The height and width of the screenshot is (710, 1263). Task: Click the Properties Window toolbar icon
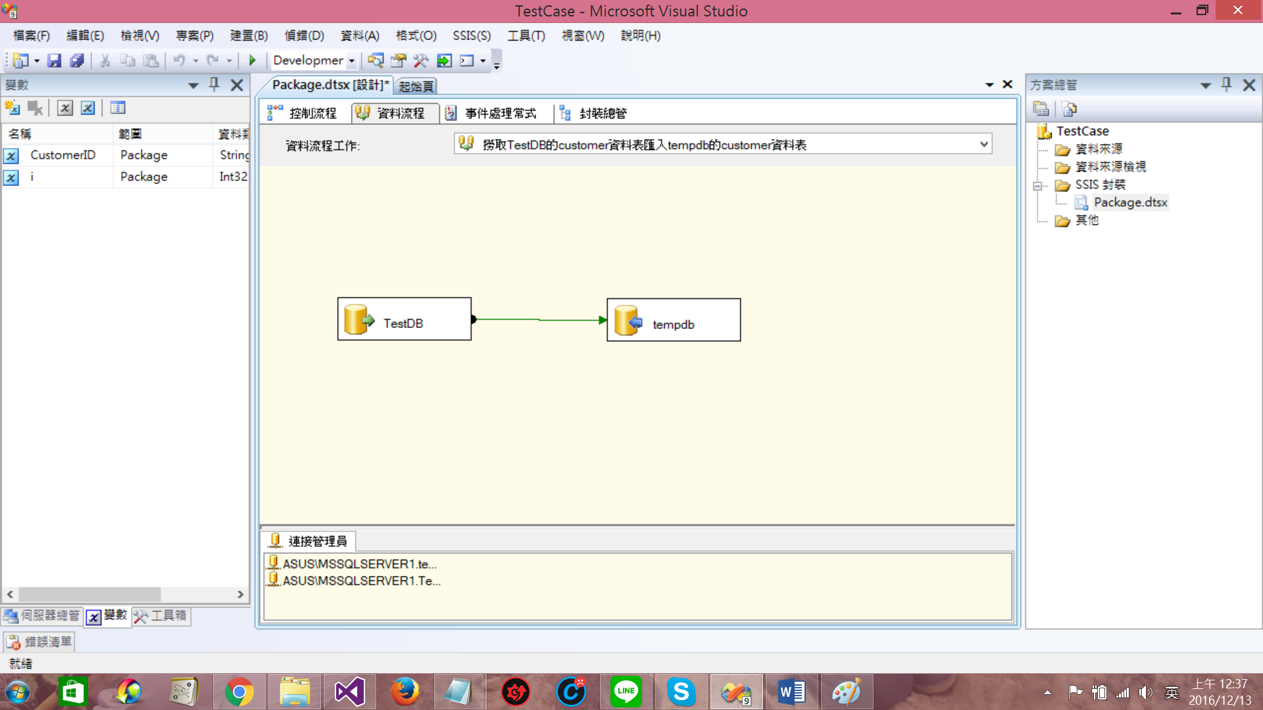(x=398, y=60)
